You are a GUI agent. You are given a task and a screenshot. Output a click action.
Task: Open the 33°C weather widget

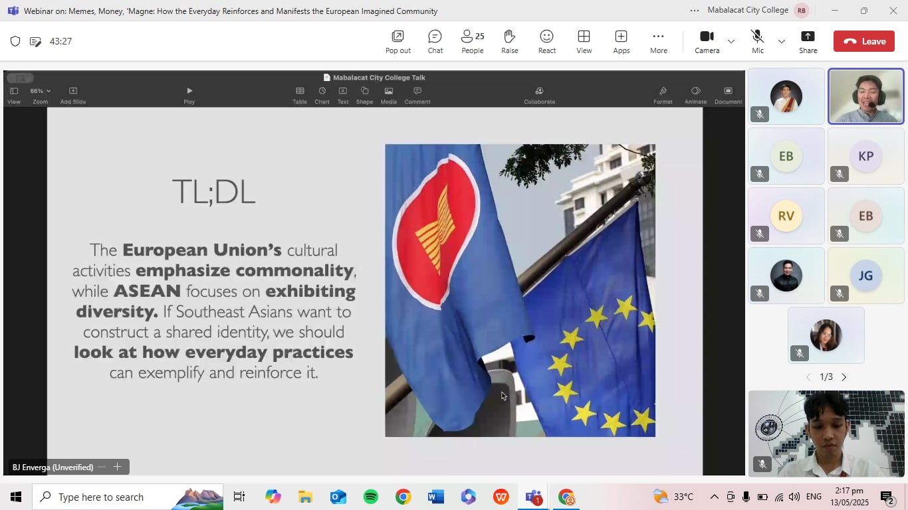673,497
